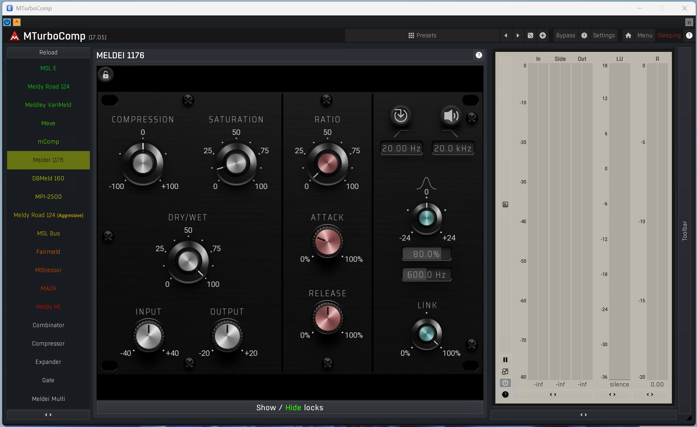Click the orange up-arrow icon at top-left

coord(17,22)
